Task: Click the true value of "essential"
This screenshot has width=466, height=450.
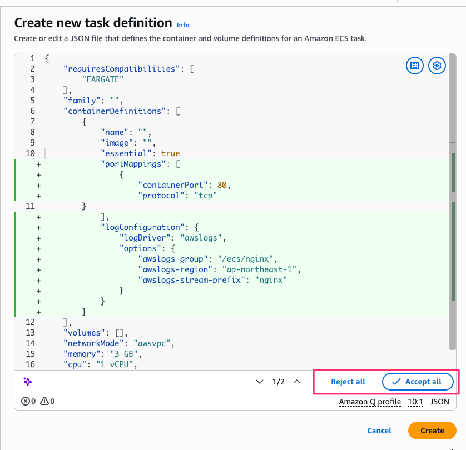Action: tap(171, 153)
